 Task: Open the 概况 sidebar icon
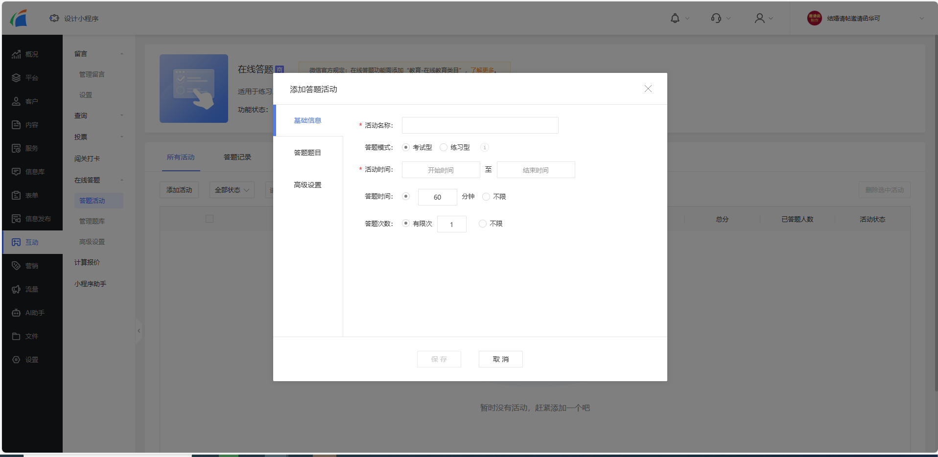tap(16, 54)
